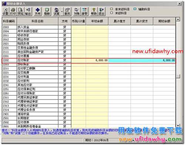This screenshot has height=145, width=185.
Task: Select the 应付保单红利 cell
Action: click(x=38, y=89)
